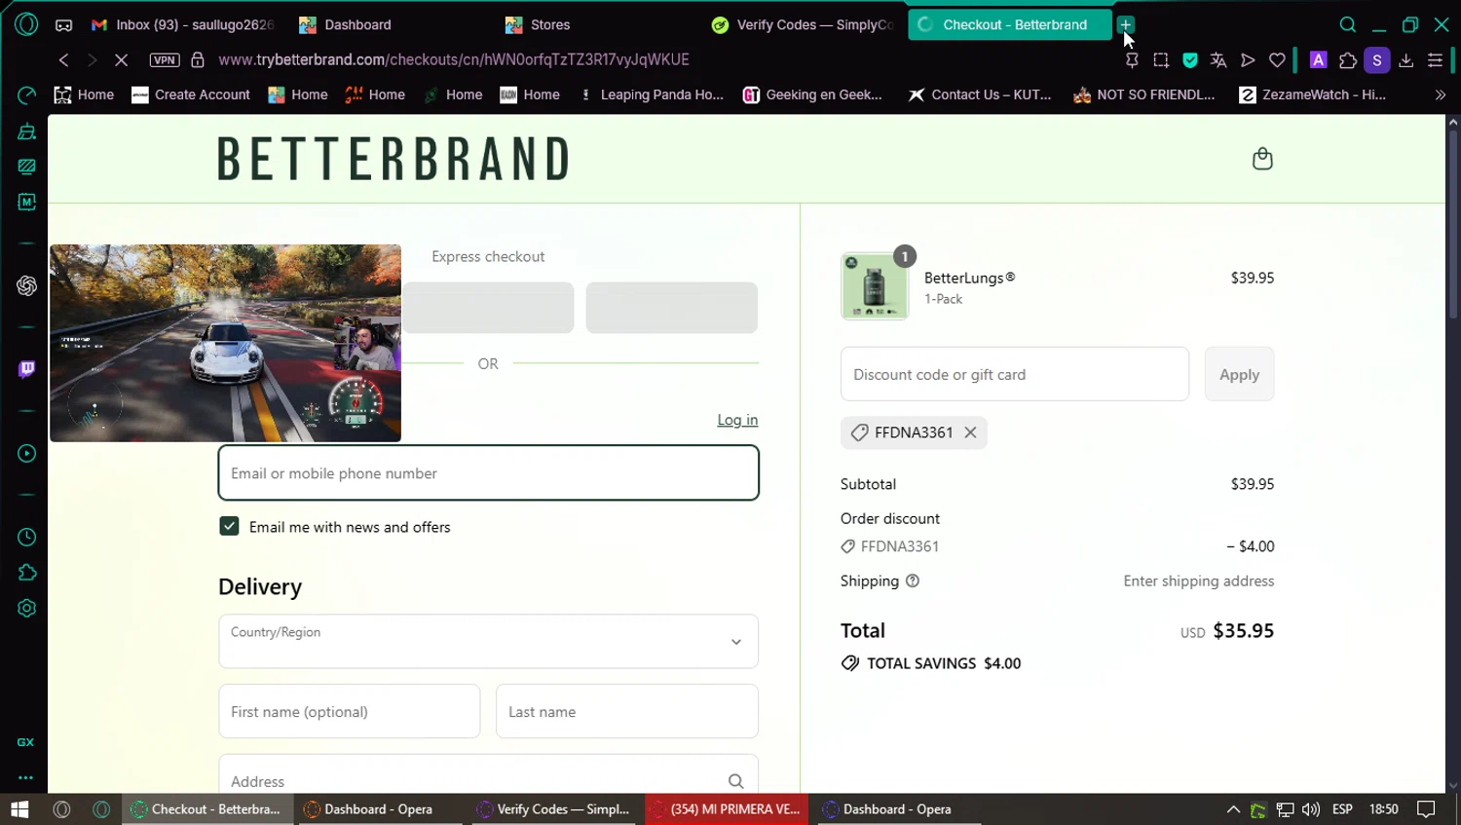Open Twitch in the Opera sidebar
Screen dimensions: 1461x825
pyautogui.click(x=26, y=369)
